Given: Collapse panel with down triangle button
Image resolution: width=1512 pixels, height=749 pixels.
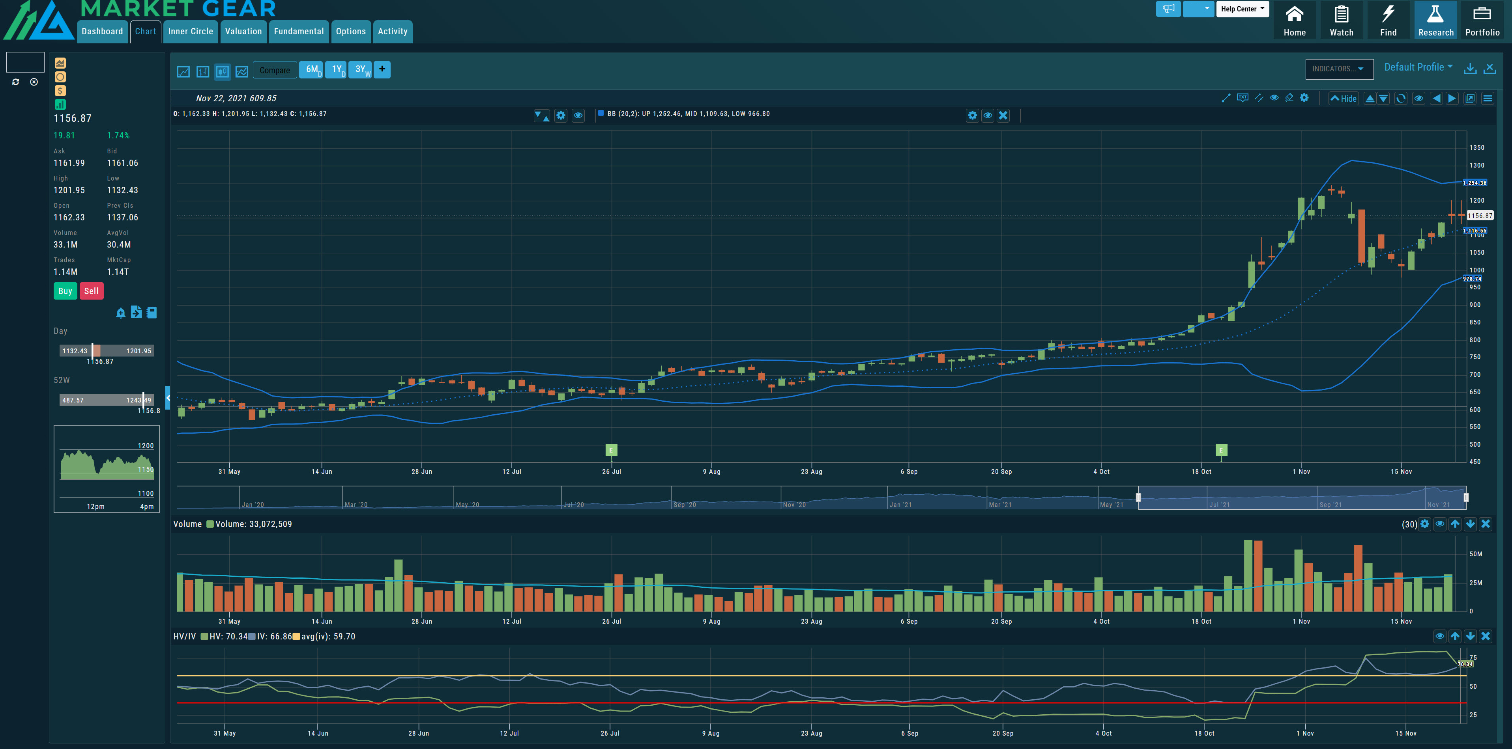Looking at the screenshot, I should [1383, 99].
